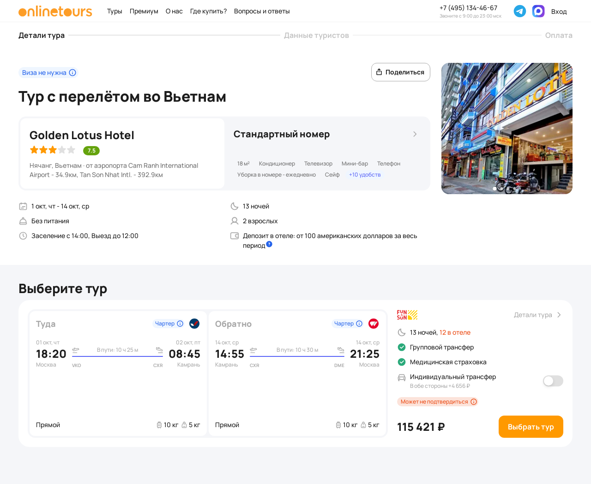The width and height of the screenshot is (591, 484).
Task: Click the hotel photo carousel dot indicator
Action: (495, 188)
